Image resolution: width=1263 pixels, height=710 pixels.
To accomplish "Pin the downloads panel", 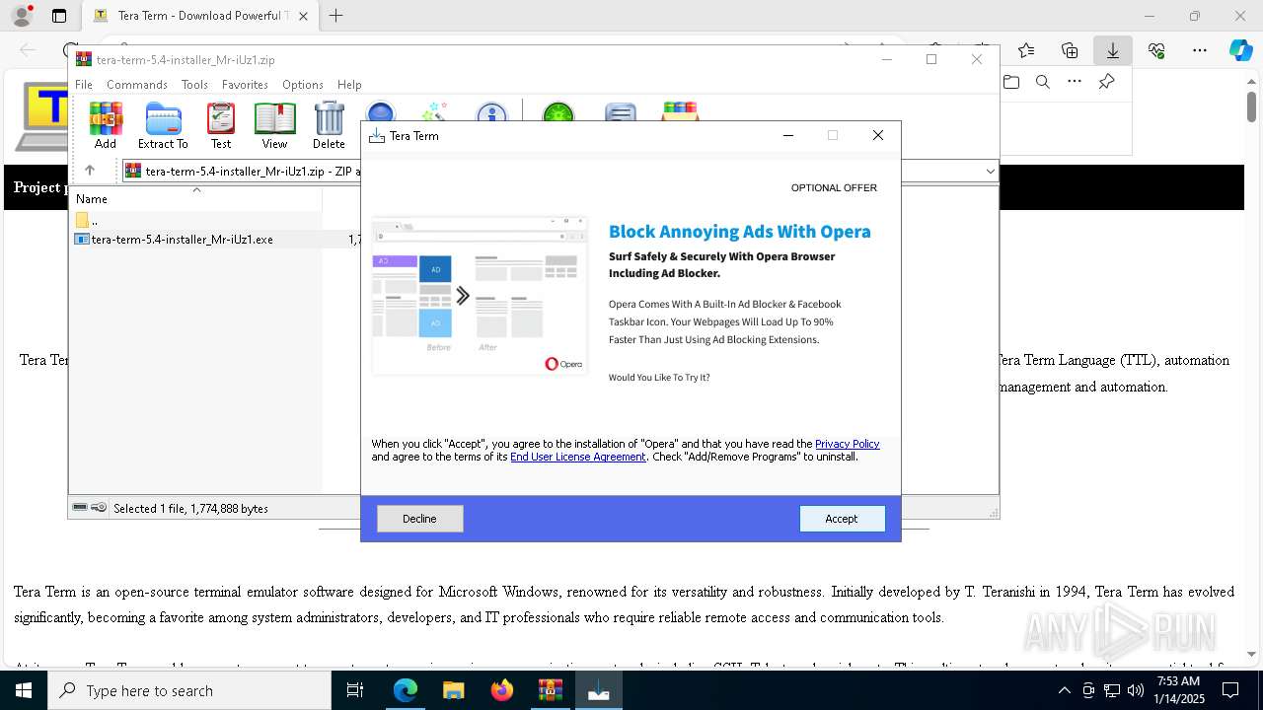I will tap(1107, 82).
